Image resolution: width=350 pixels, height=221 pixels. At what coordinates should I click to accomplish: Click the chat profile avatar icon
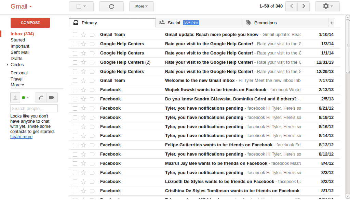tap(15, 98)
